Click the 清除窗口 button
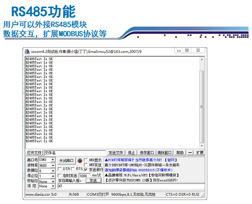 pyautogui.click(x=164, y=153)
